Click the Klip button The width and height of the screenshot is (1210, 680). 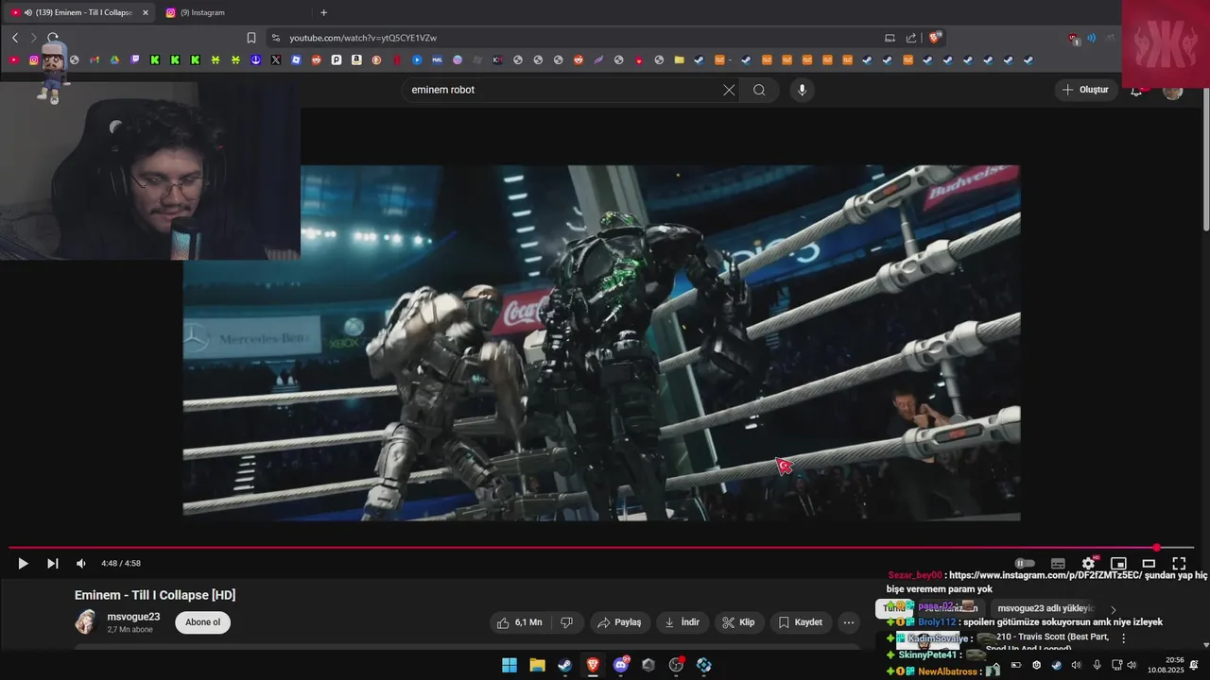click(x=738, y=622)
